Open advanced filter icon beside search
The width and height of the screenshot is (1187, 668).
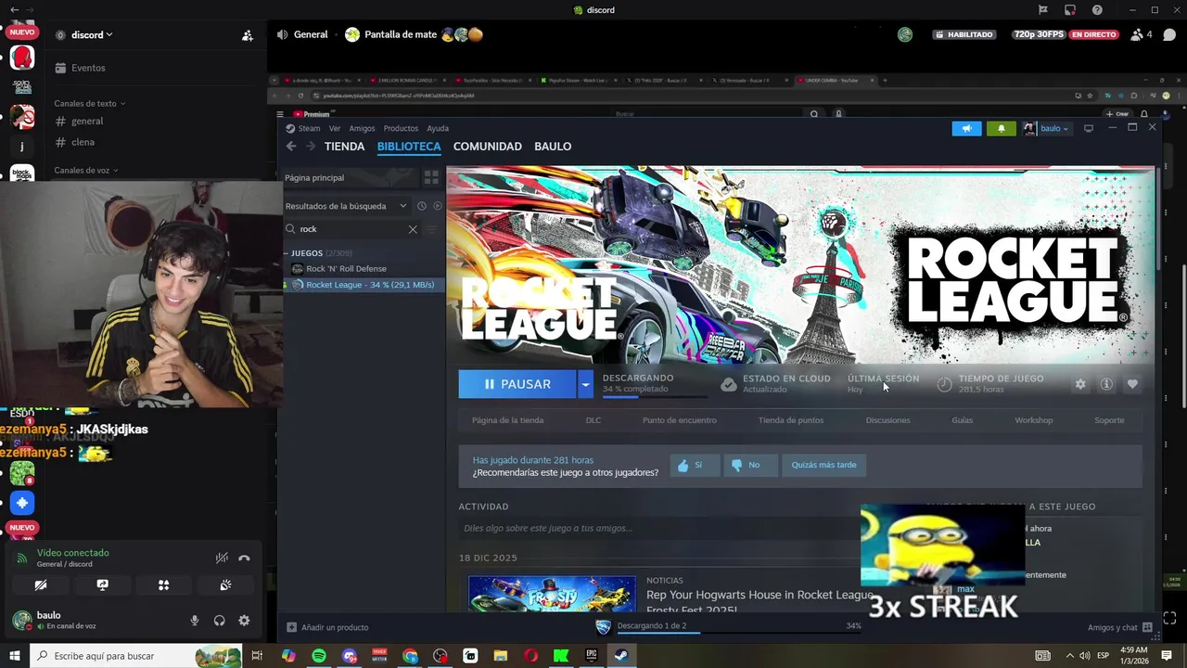coord(431,229)
